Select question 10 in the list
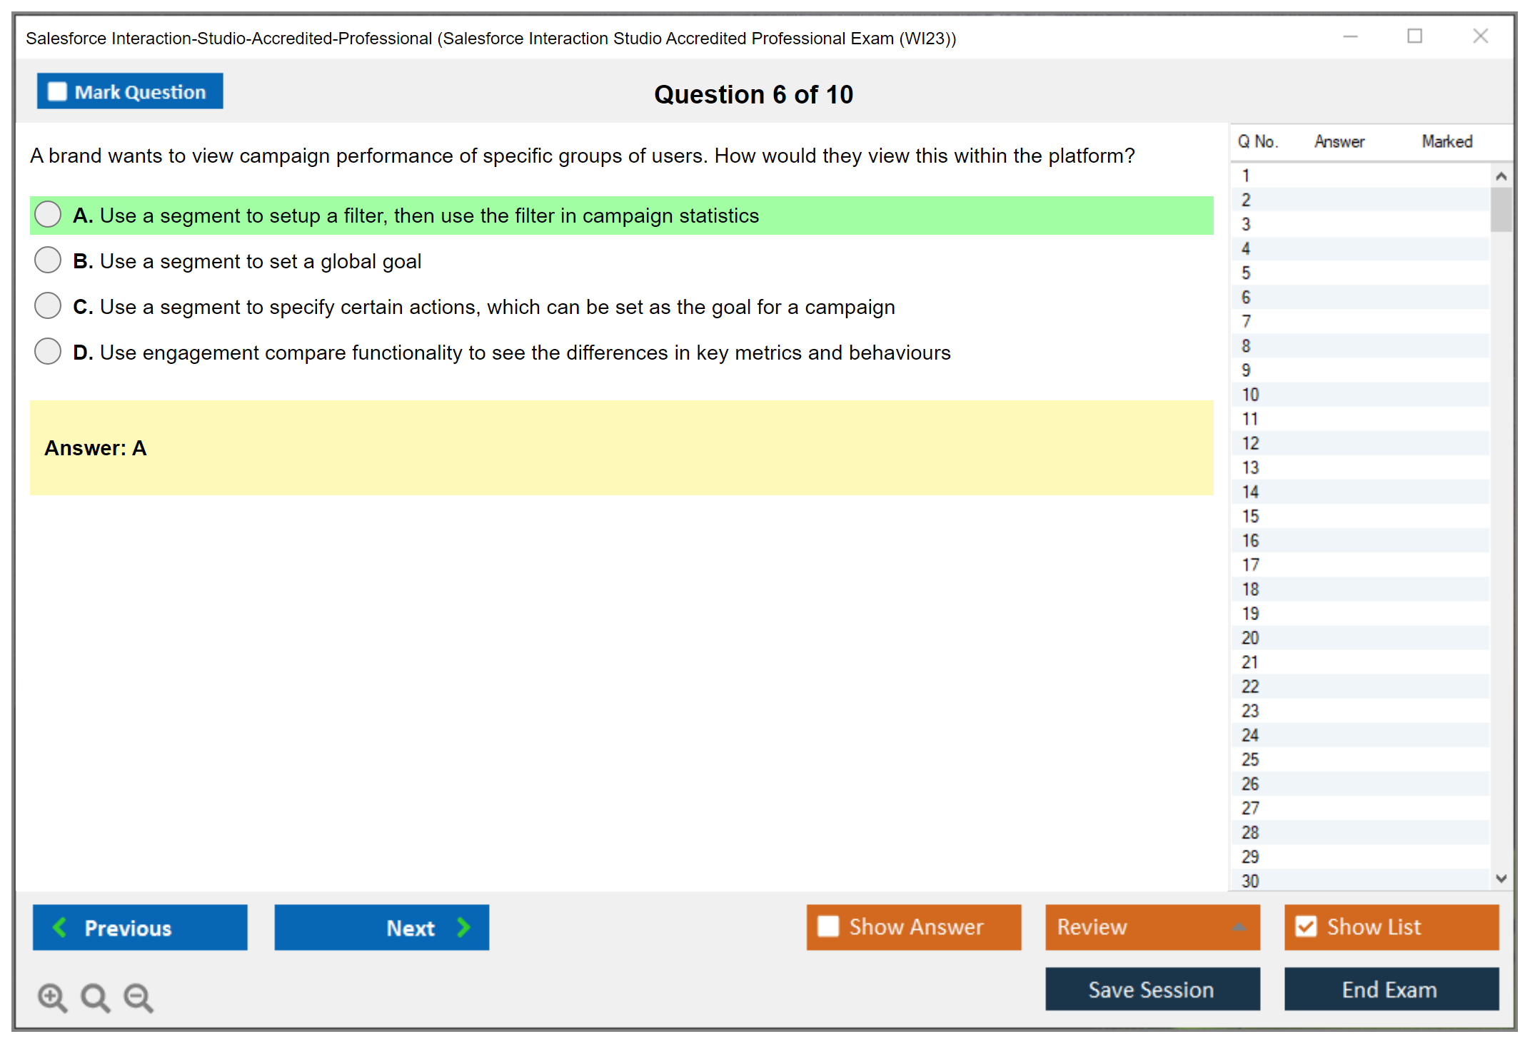This screenshot has width=1535, height=1049. click(1250, 395)
